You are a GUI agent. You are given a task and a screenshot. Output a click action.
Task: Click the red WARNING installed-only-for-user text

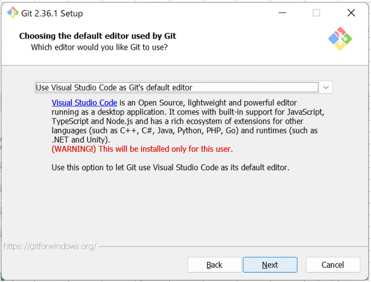coord(142,149)
